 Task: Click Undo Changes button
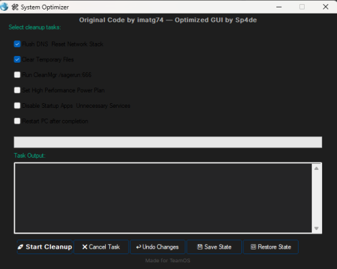(x=158, y=247)
